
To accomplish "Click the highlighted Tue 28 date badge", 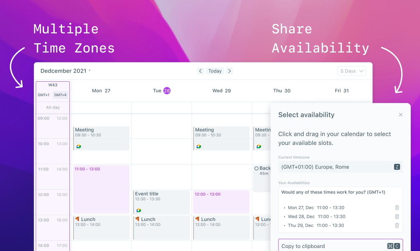I will coord(167,90).
